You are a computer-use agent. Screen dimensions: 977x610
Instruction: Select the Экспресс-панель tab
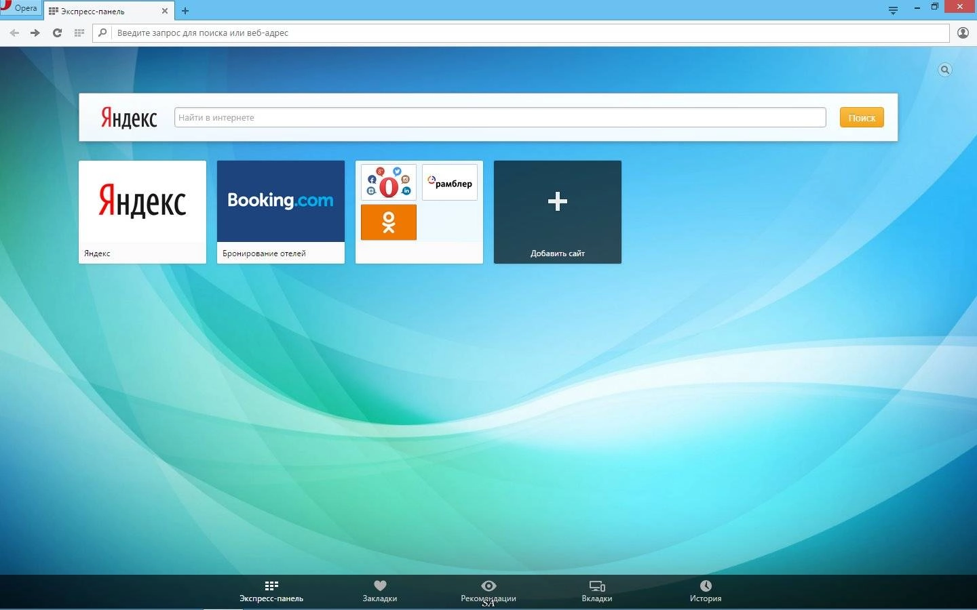point(109,11)
